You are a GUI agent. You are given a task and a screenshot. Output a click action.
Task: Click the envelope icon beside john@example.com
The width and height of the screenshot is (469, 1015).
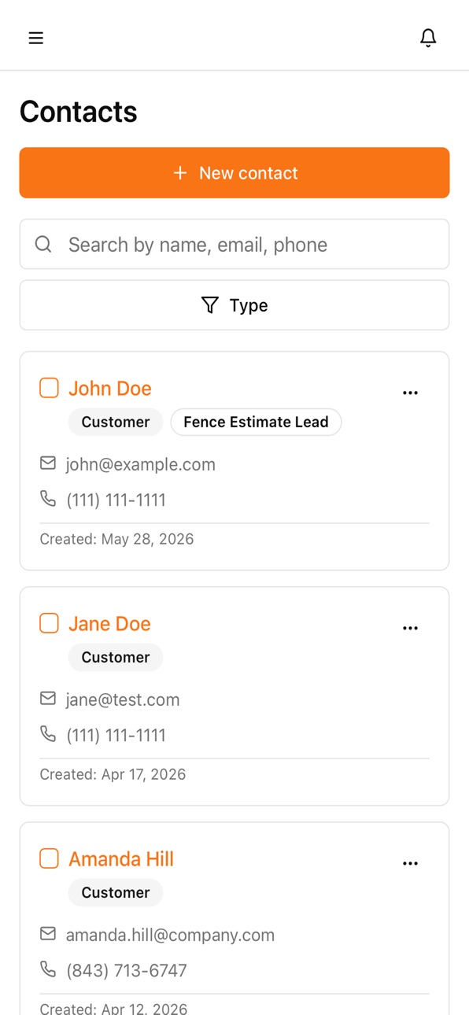48,463
